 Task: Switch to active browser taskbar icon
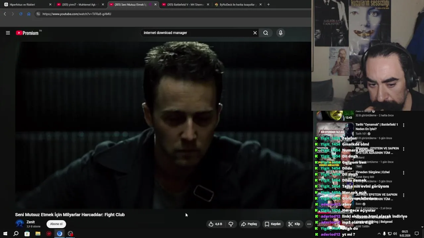coord(60,234)
